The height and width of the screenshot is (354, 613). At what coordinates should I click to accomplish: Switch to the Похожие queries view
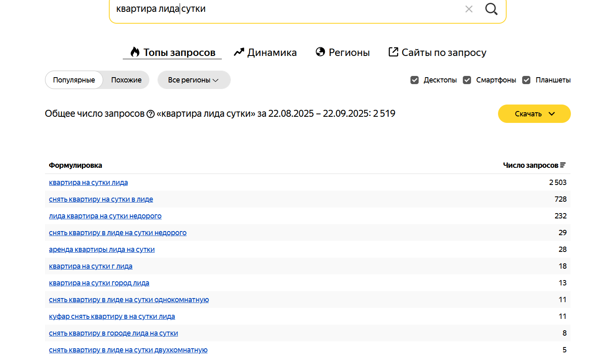click(126, 80)
